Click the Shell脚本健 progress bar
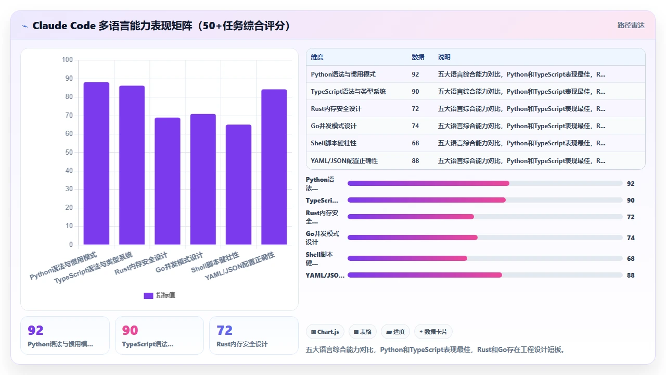Screen dimensions: 666x375 (x=485, y=258)
